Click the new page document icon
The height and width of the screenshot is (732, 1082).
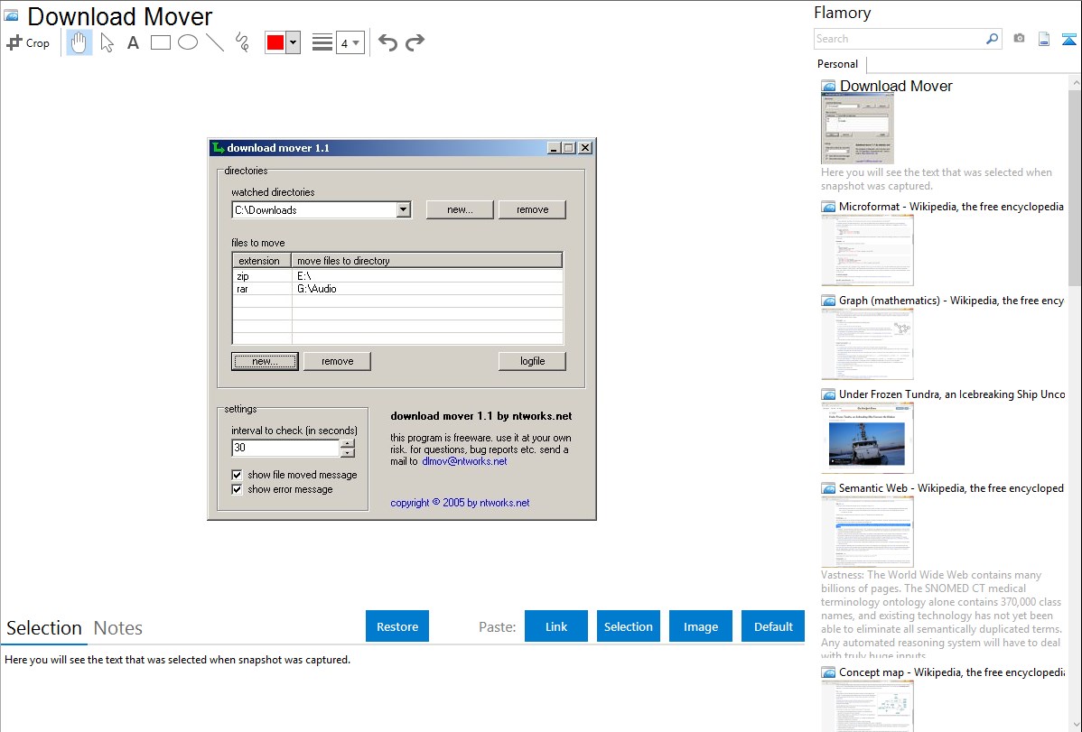click(1044, 39)
